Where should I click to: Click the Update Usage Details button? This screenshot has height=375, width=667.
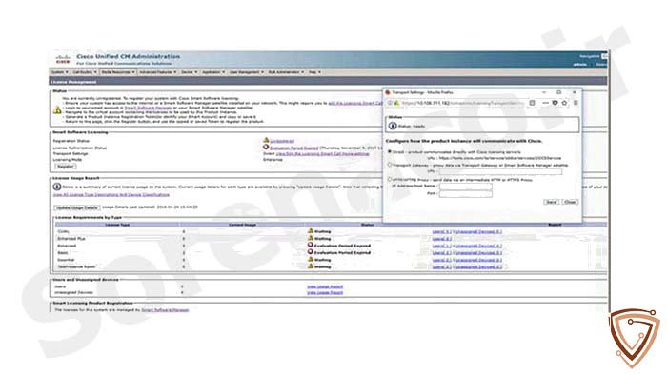[x=77, y=207]
